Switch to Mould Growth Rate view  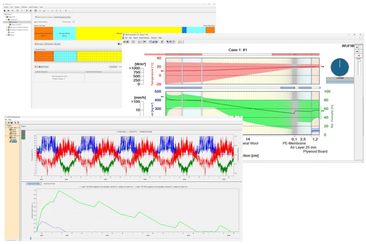[x=49, y=184]
